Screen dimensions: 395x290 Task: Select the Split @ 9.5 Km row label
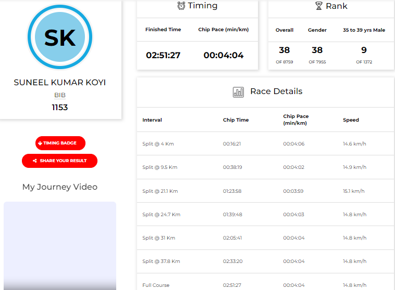[x=159, y=167]
